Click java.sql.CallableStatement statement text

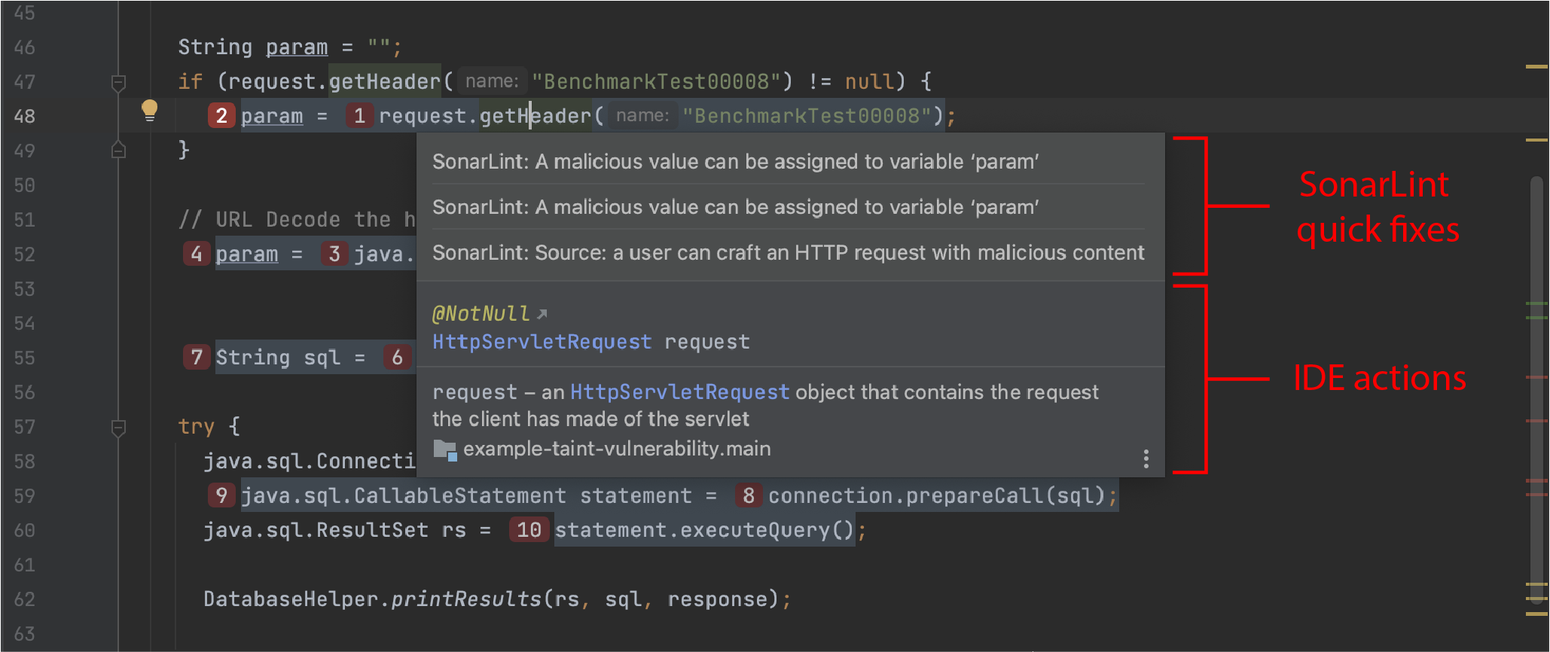(x=466, y=495)
